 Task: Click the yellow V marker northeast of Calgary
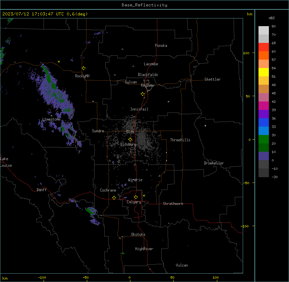pos(144,196)
